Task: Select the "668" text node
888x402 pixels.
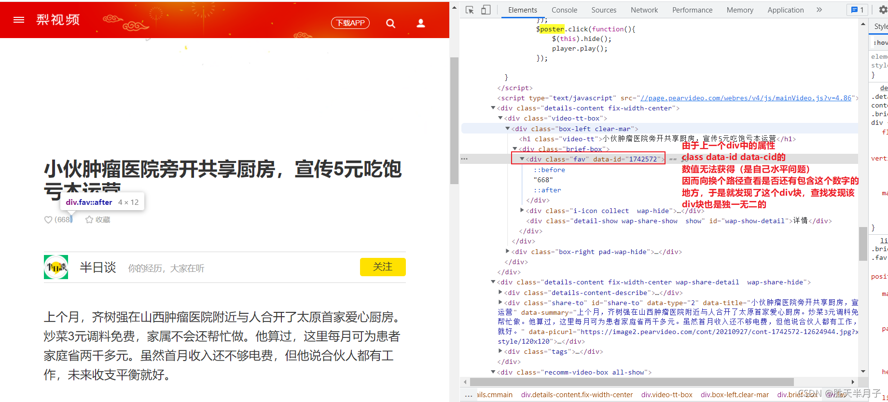Action: tap(543, 180)
